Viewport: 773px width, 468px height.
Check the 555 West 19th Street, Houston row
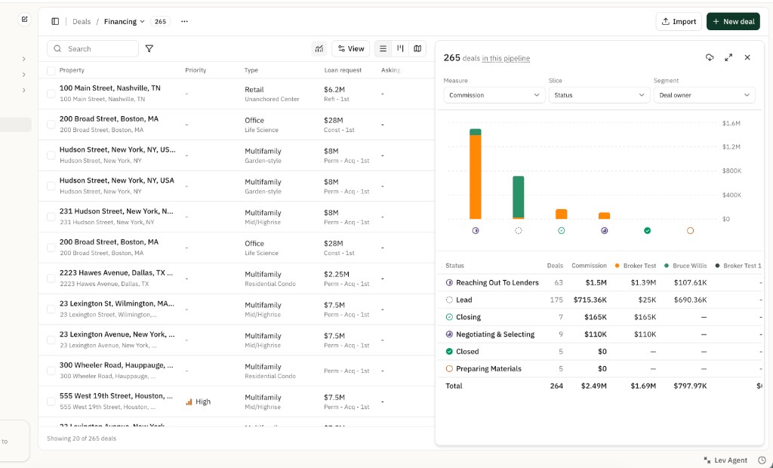pyautogui.click(x=51, y=402)
